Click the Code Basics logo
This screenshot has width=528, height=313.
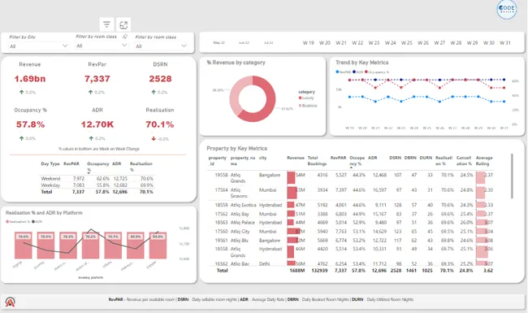coord(506,9)
